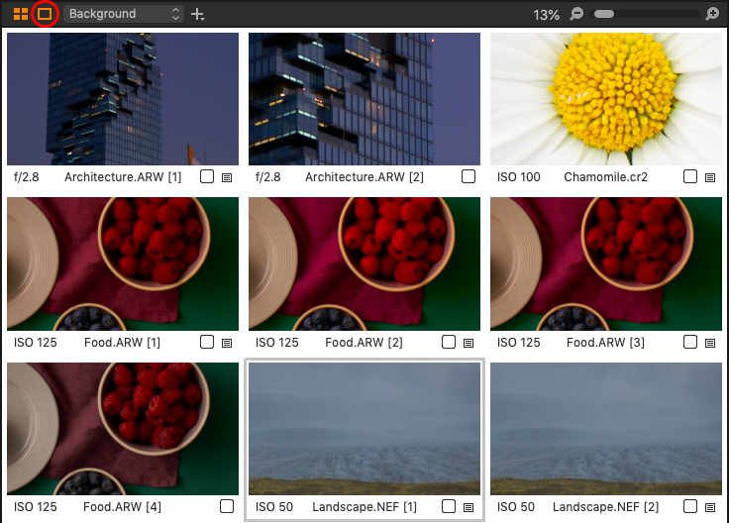Click ISO 125 label of Food.ARW [1]
The height and width of the screenshot is (523, 729).
point(36,343)
